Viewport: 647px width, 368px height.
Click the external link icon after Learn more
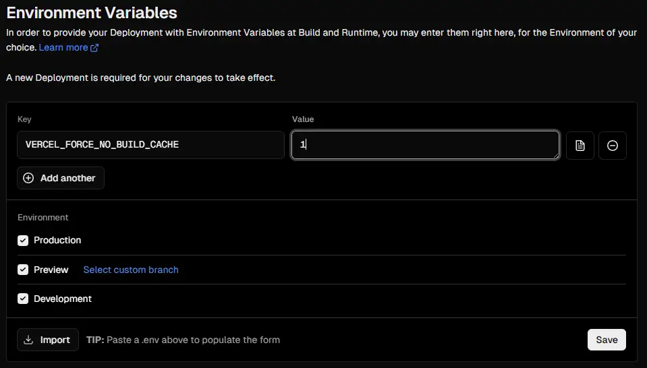tap(94, 48)
